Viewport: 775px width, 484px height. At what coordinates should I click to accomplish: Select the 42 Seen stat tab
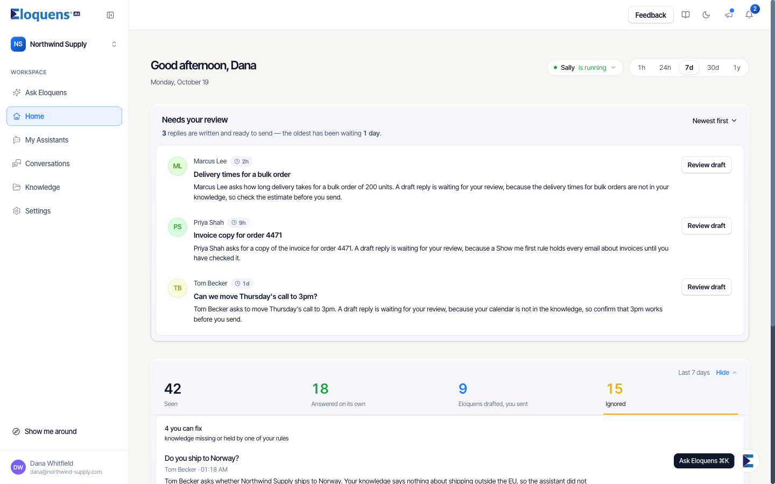coord(228,394)
